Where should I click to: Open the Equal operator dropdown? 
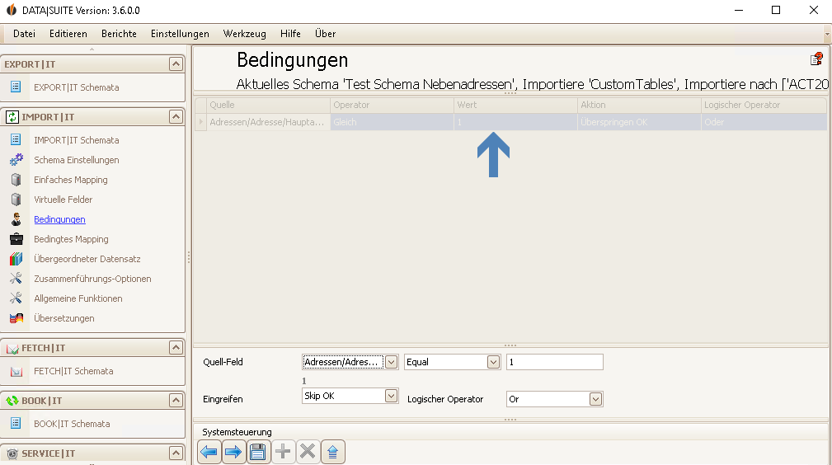(493, 362)
